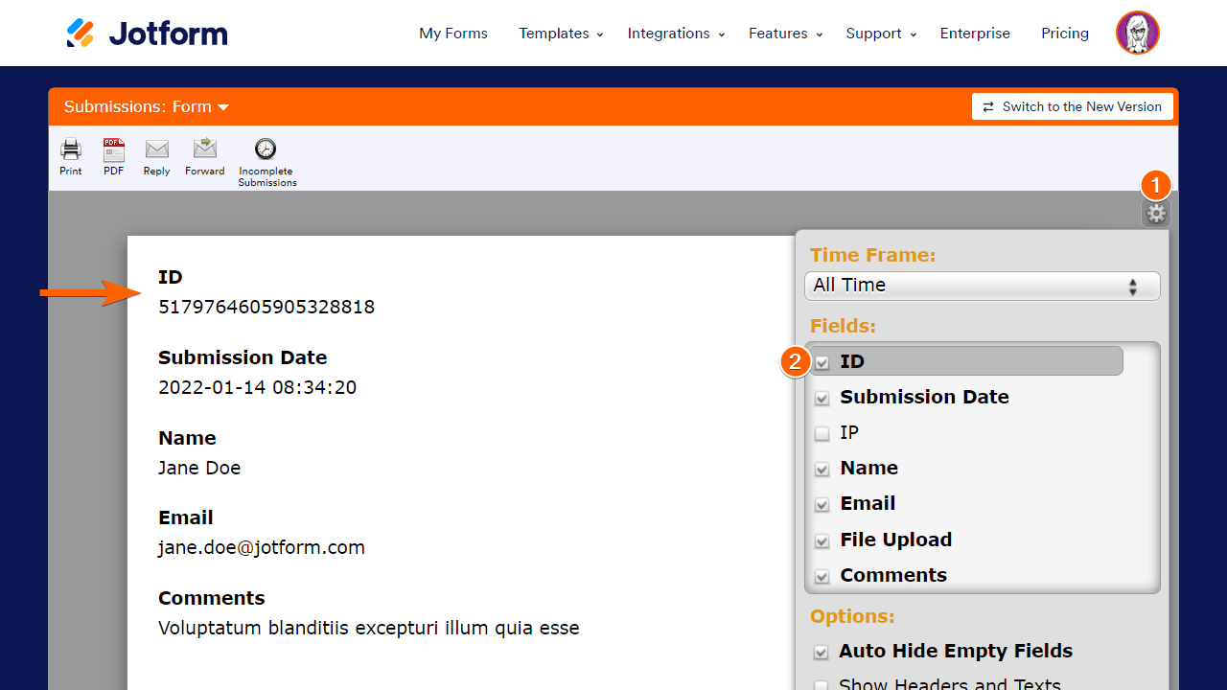The image size is (1227, 690).
Task: Open the user avatar profile menu
Action: tap(1138, 34)
